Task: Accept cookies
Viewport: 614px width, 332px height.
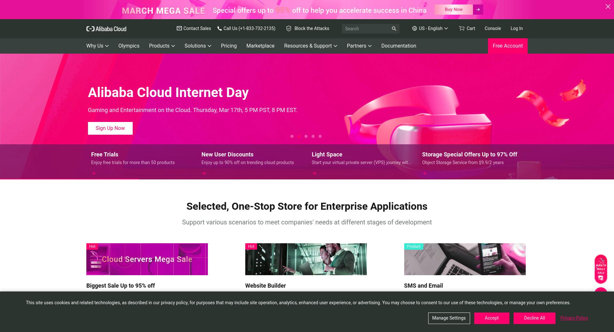Action: coord(492,318)
